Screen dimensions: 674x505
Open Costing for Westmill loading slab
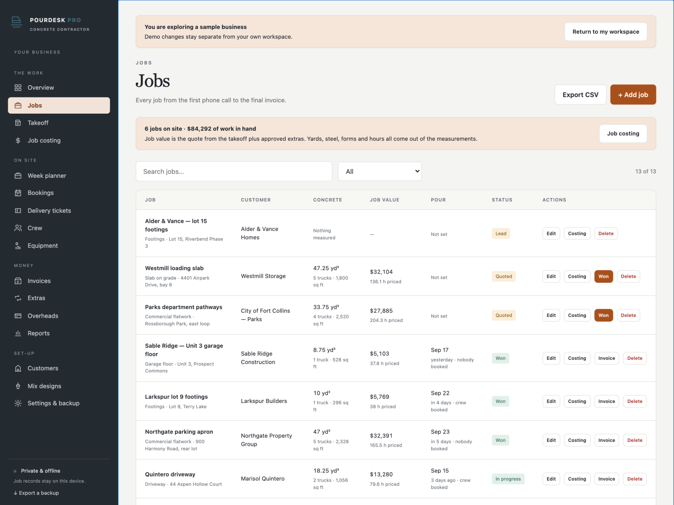(577, 276)
